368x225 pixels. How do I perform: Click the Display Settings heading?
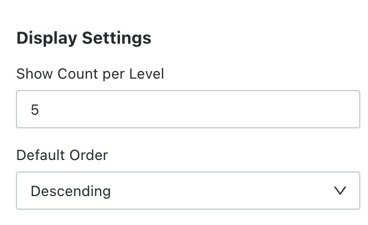coord(84,38)
